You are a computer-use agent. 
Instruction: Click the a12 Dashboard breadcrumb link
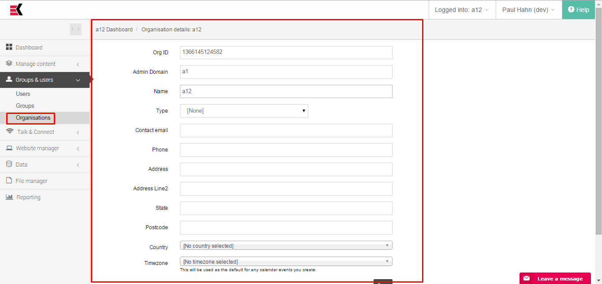click(114, 30)
